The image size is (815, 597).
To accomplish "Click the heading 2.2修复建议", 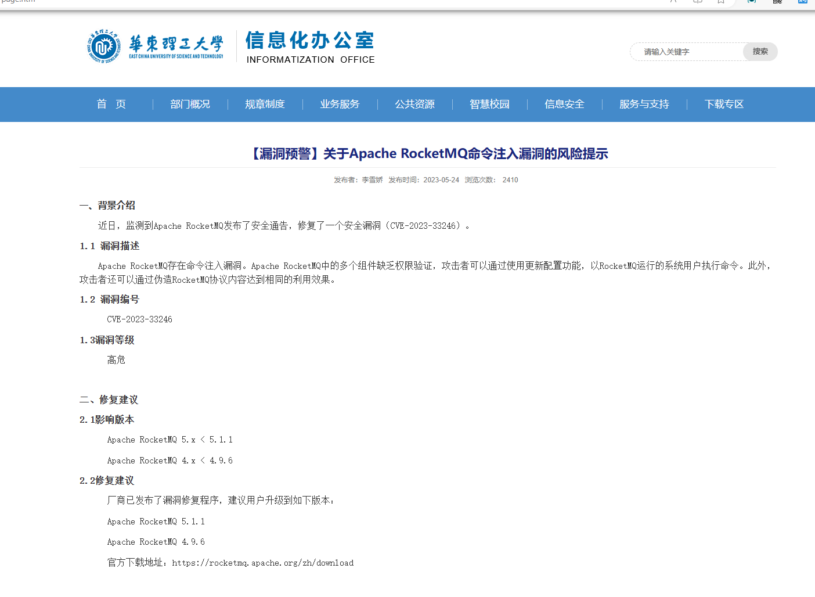I will click(107, 480).
